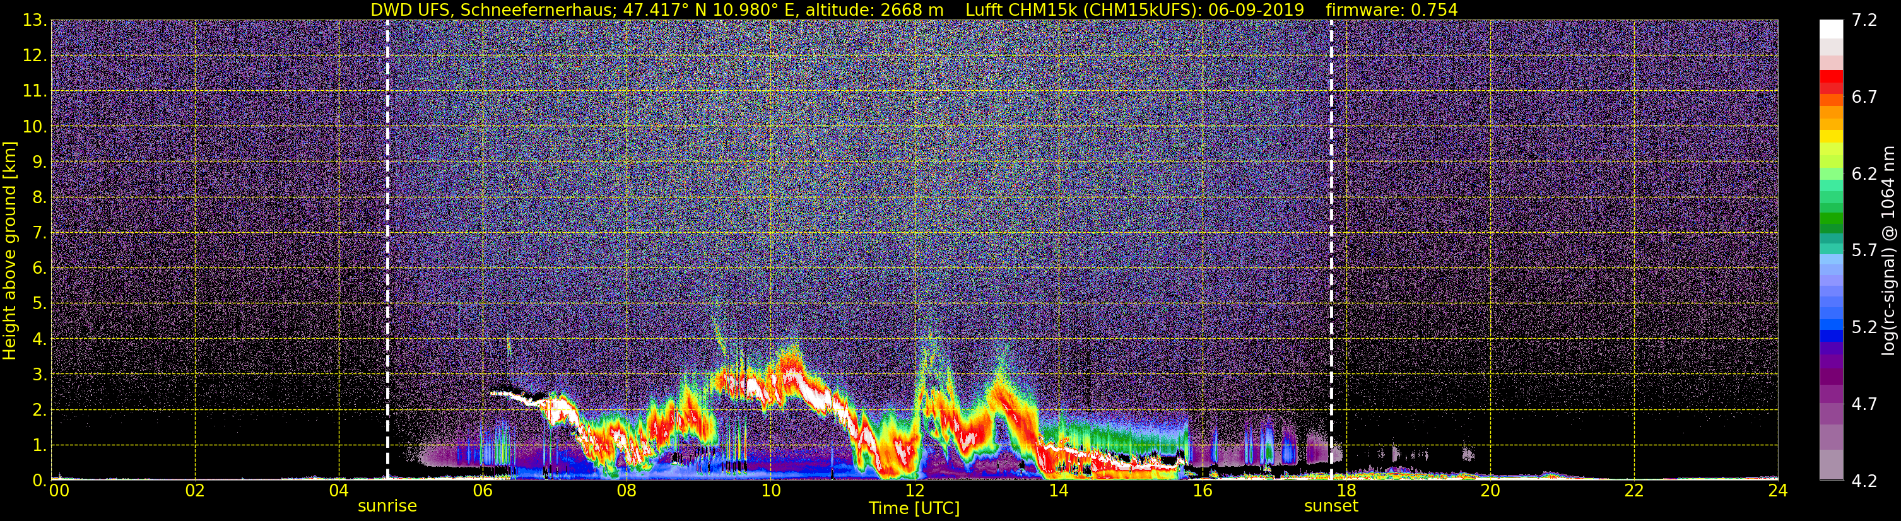Click the time axis tick label '06'

click(483, 491)
